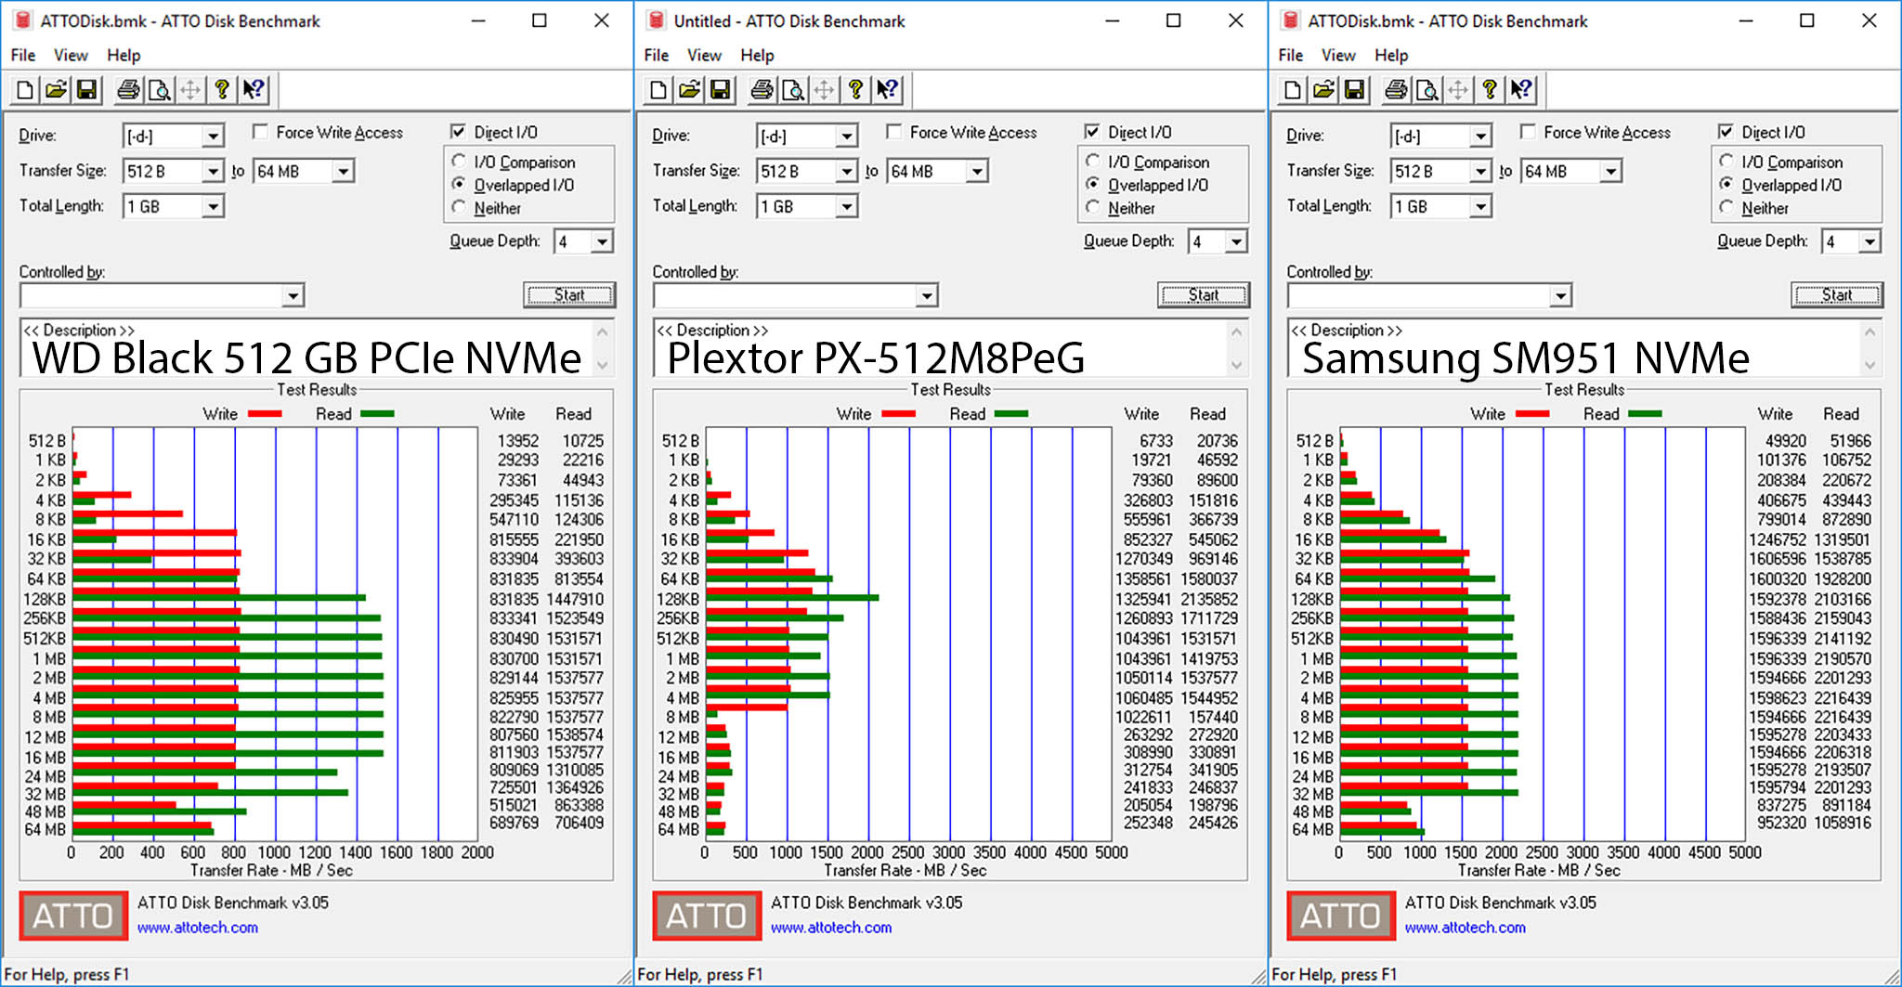Enable Force Write Access in Plextor window

[894, 132]
